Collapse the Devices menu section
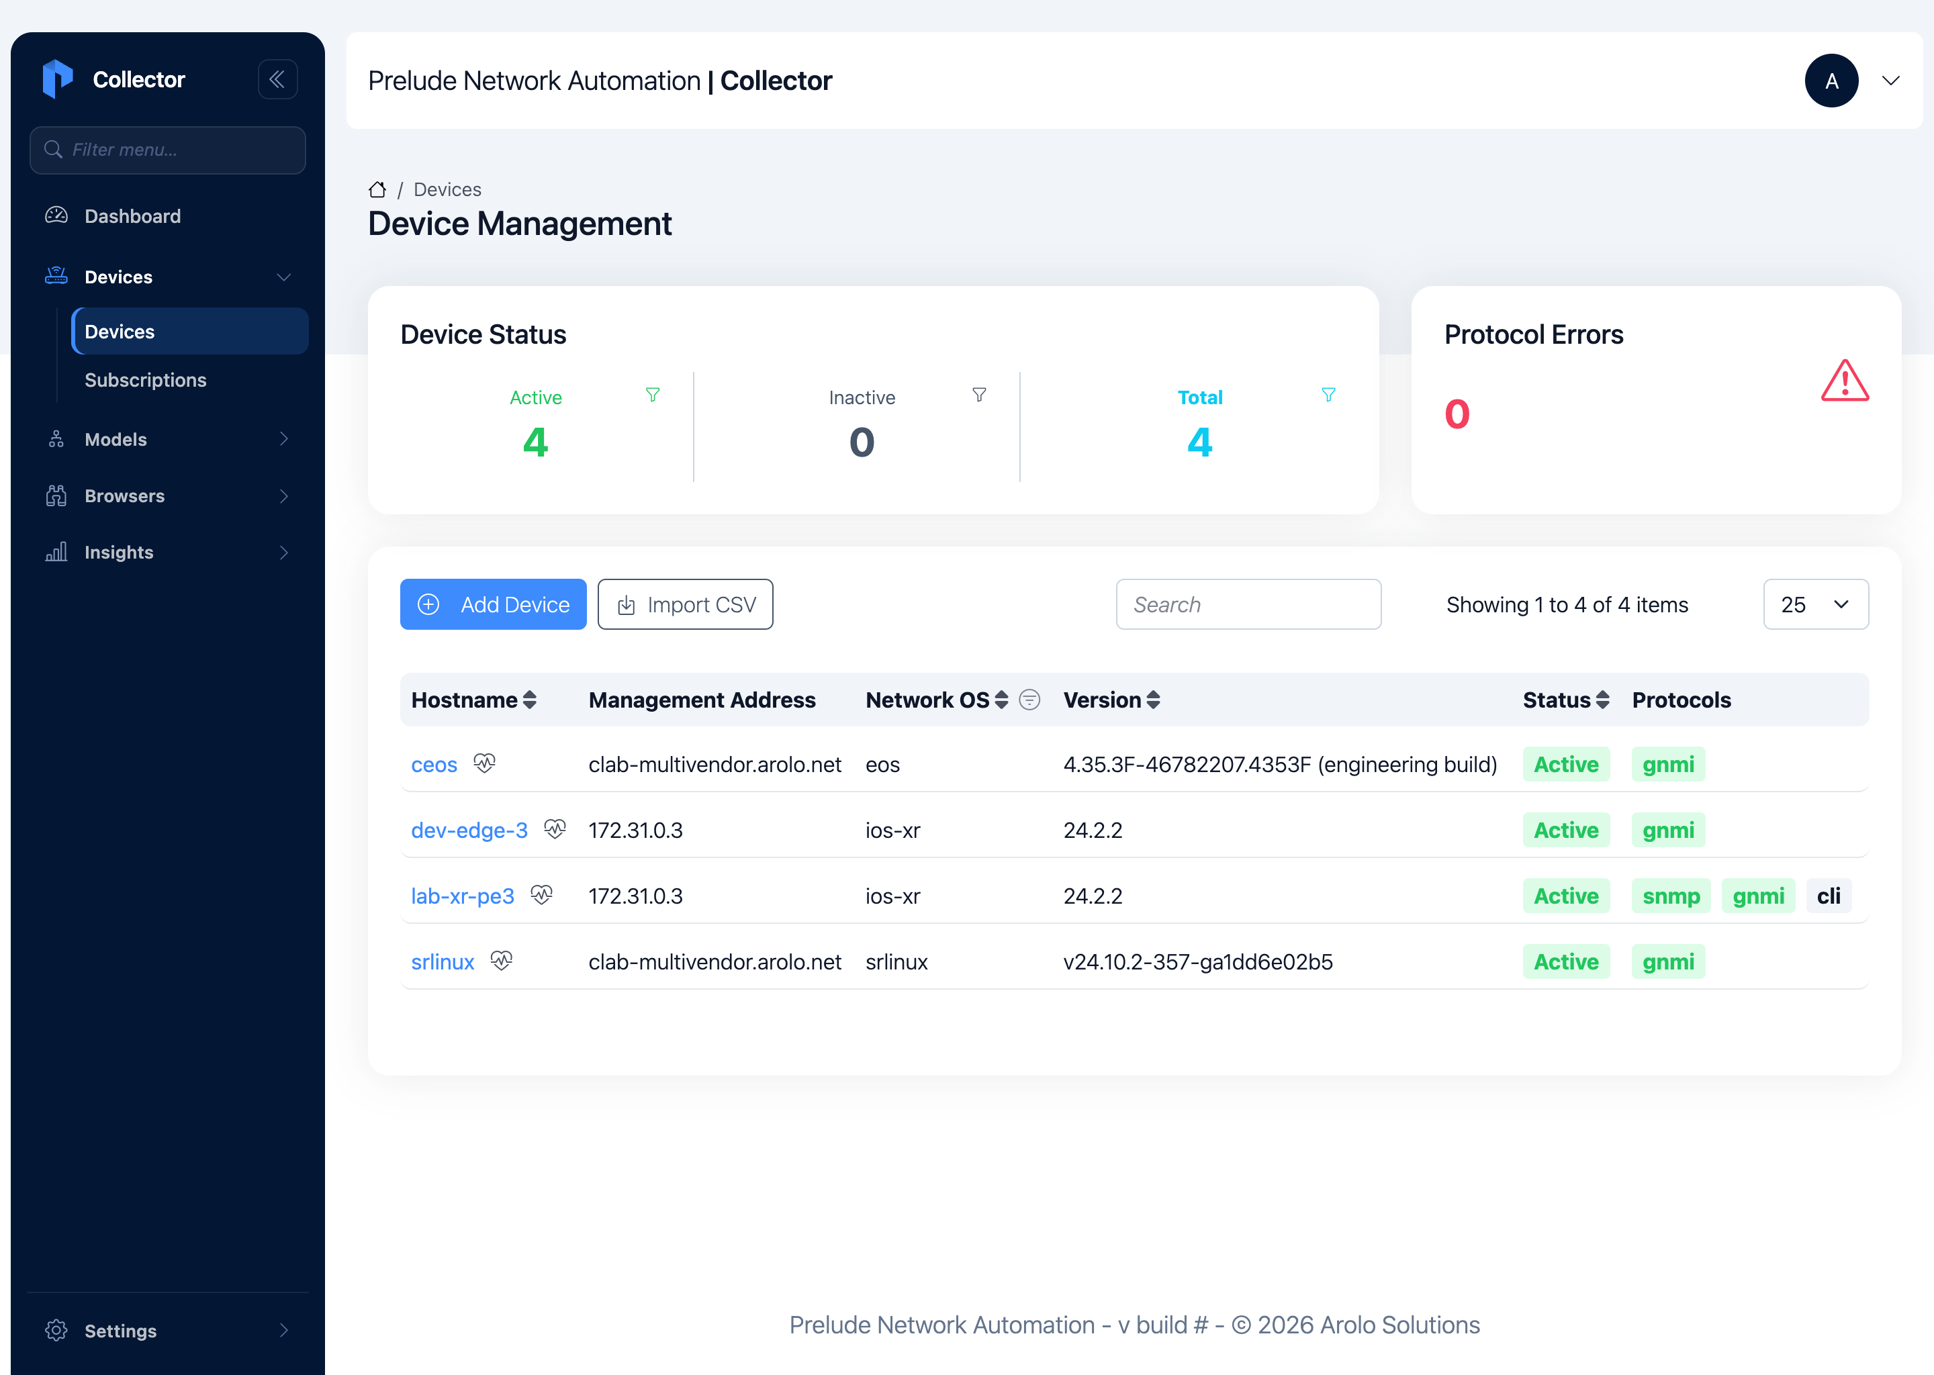This screenshot has height=1375, width=1934. click(283, 277)
